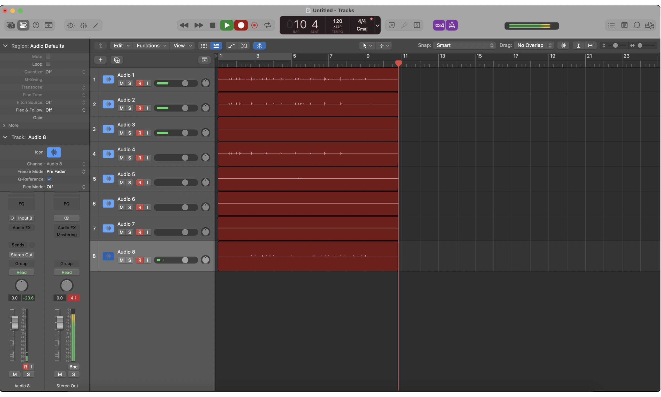Screen dimensions: 661x397
Task: Click the Add Track plus icon
Action: (x=100, y=60)
